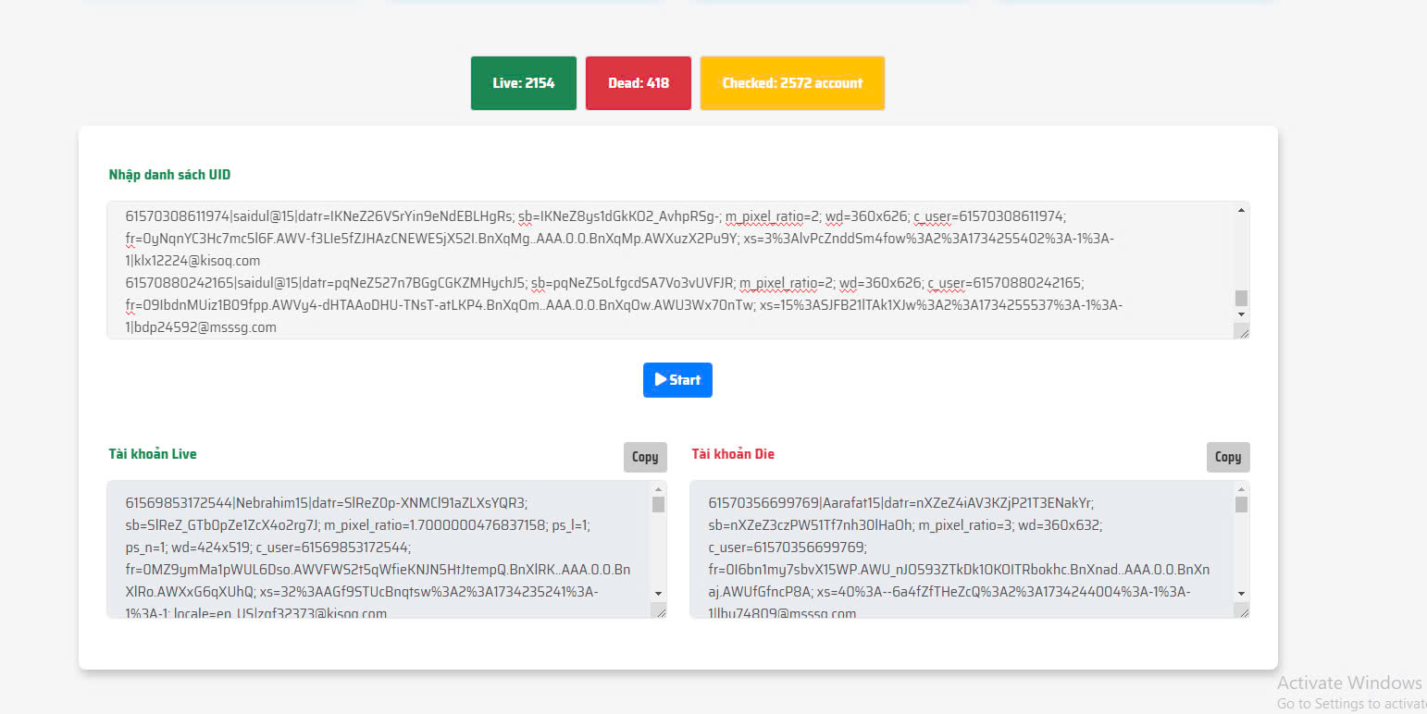The width and height of the screenshot is (1427, 714).
Task: Click the Die accounts scrollbar thumb
Action: point(1241,505)
